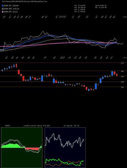The image size is (127, 168).
Task: Click the 157.17 price label on EMA chart
Action: pyautogui.click(x=120, y=44)
